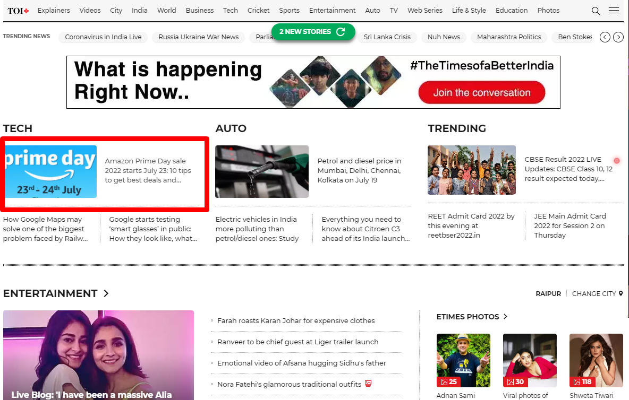Click the Tech section heading
The width and height of the screenshot is (629, 400).
coord(18,128)
